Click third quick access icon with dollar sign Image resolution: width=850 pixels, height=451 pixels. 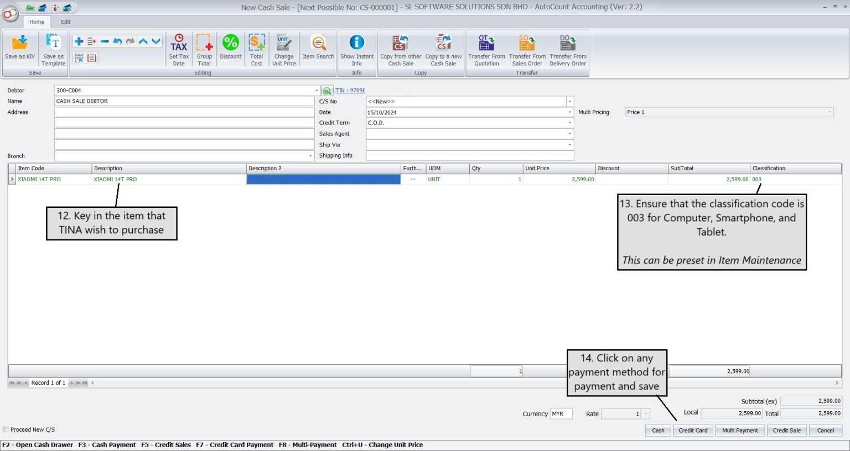[x=55, y=8]
